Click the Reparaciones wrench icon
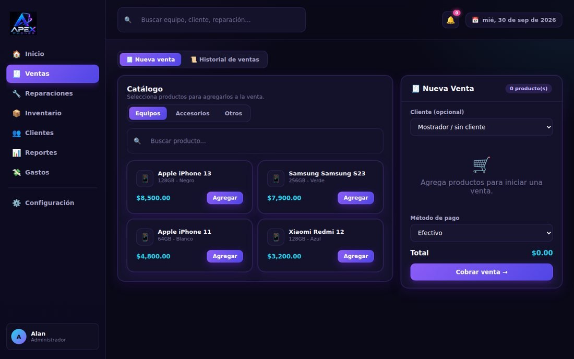Image resolution: width=574 pixels, height=359 pixels. tap(17, 94)
